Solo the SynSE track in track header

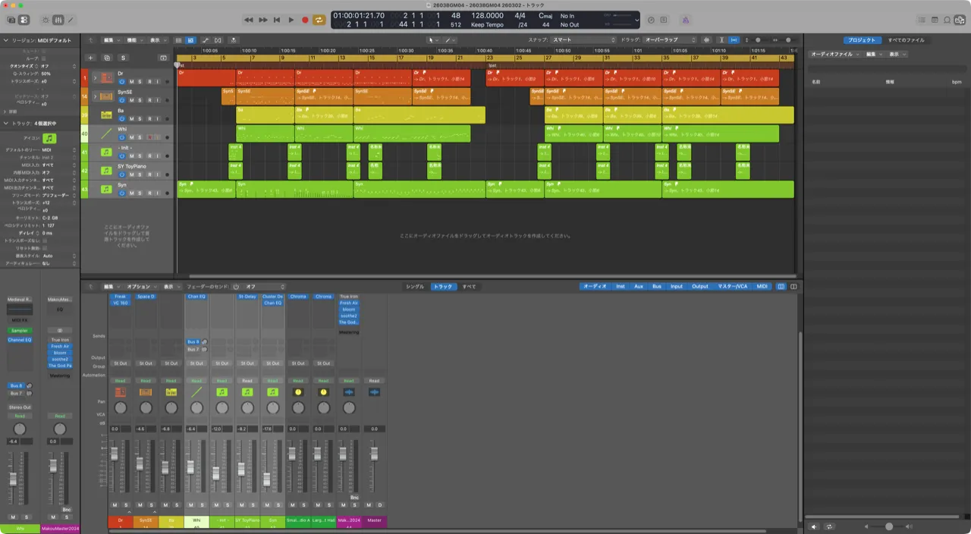pos(140,100)
